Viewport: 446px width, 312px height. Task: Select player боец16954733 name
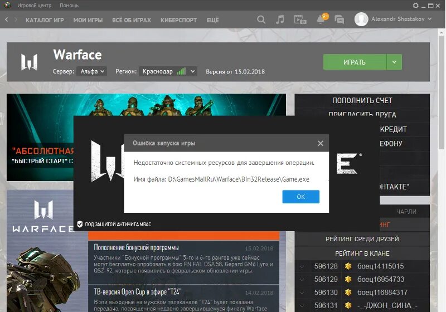pyautogui.click(x=381, y=279)
